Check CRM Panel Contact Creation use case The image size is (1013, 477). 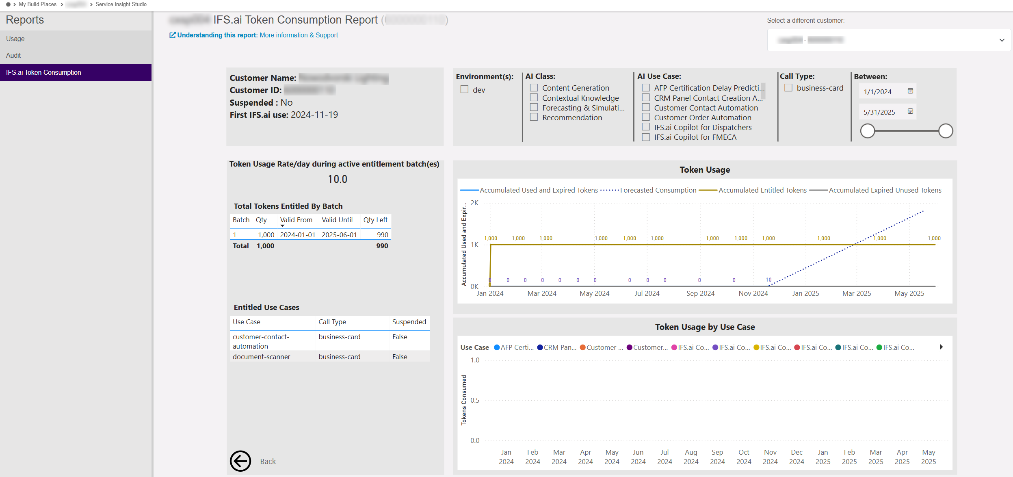(x=646, y=98)
